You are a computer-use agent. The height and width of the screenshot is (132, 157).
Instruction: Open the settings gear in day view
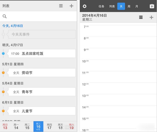85,6
